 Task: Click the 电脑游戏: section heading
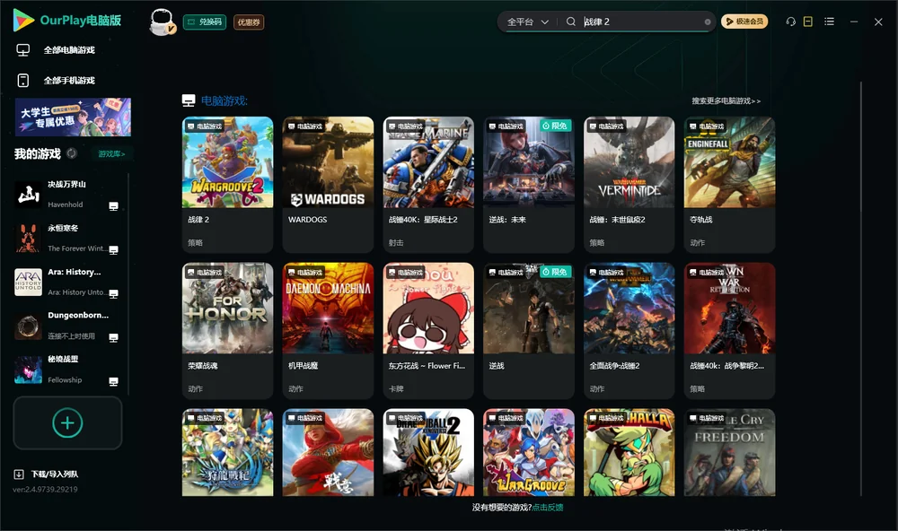[224, 100]
